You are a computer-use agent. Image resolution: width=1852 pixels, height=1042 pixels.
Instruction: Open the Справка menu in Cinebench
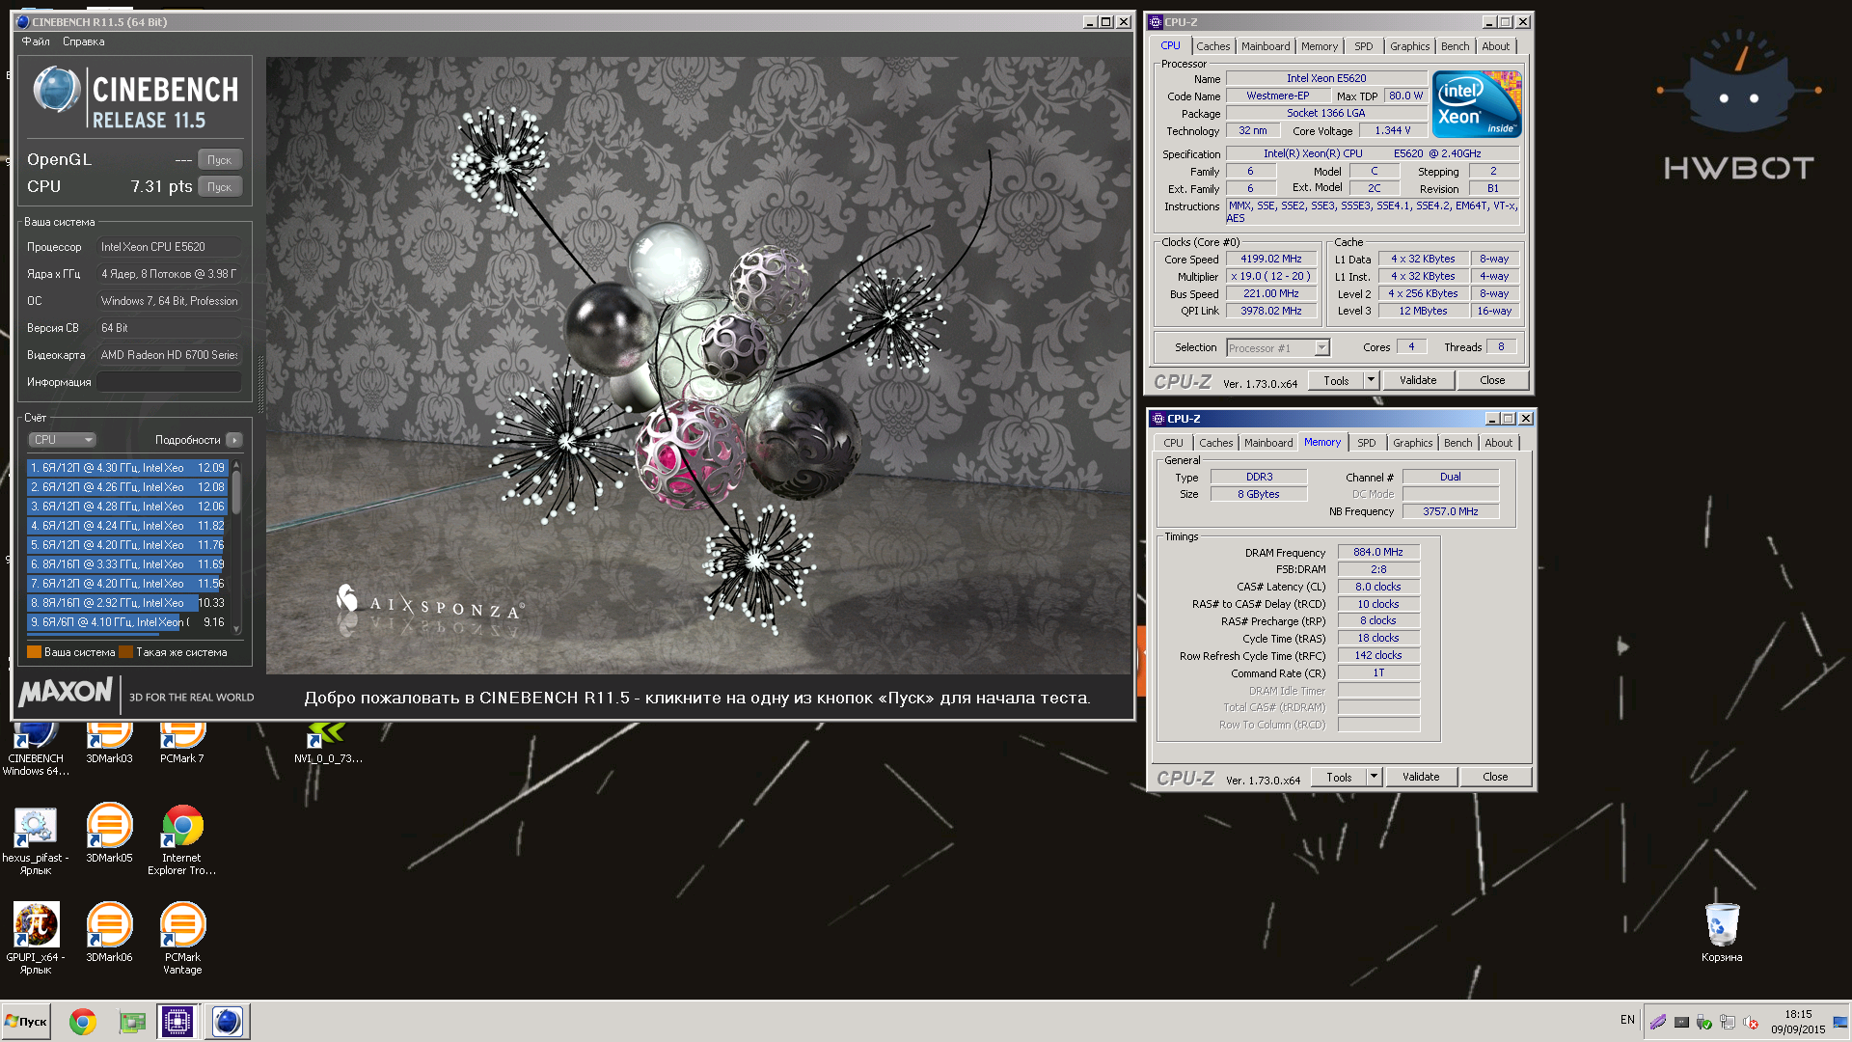pyautogui.click(x=84, y=41)
